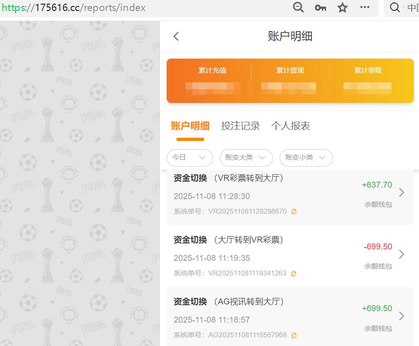
Task: Copy the VR202511081128298670 order number
Action: click(294, 211)
